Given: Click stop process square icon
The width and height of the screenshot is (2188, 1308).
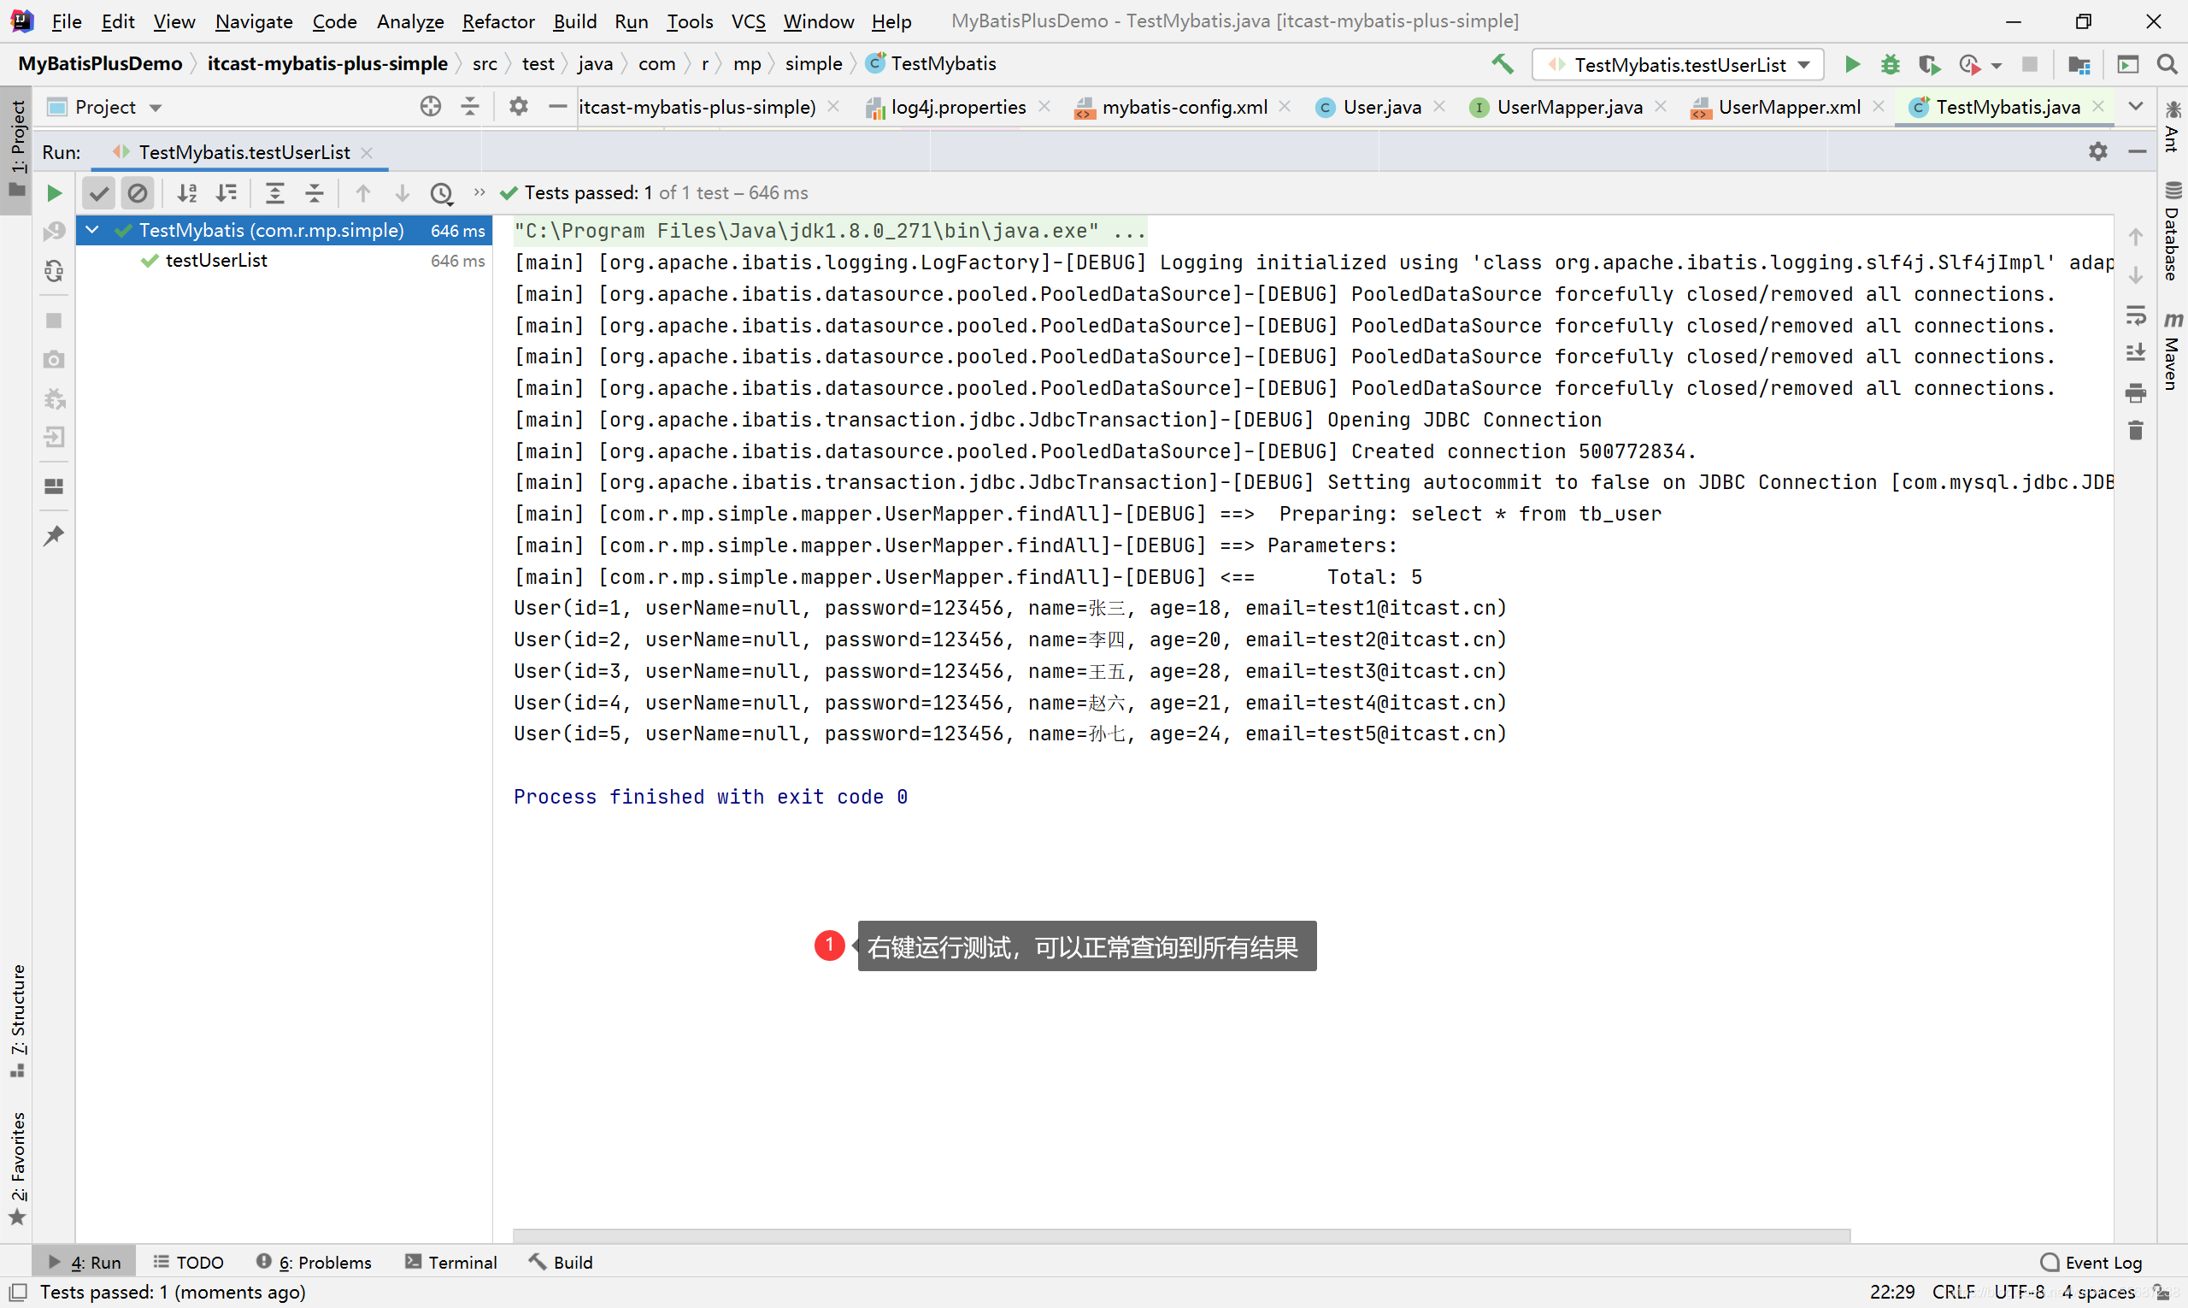Looking at the screenshot, I should pos(54,321).
